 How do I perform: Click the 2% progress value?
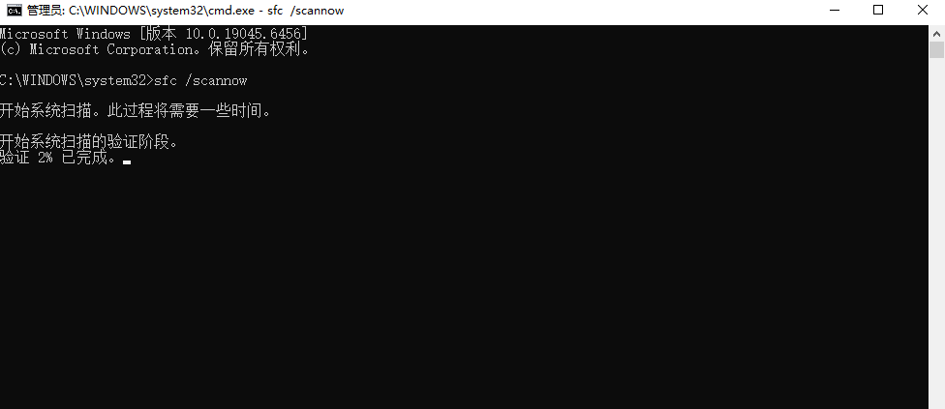pyautogui.click(x=46, y=159)
